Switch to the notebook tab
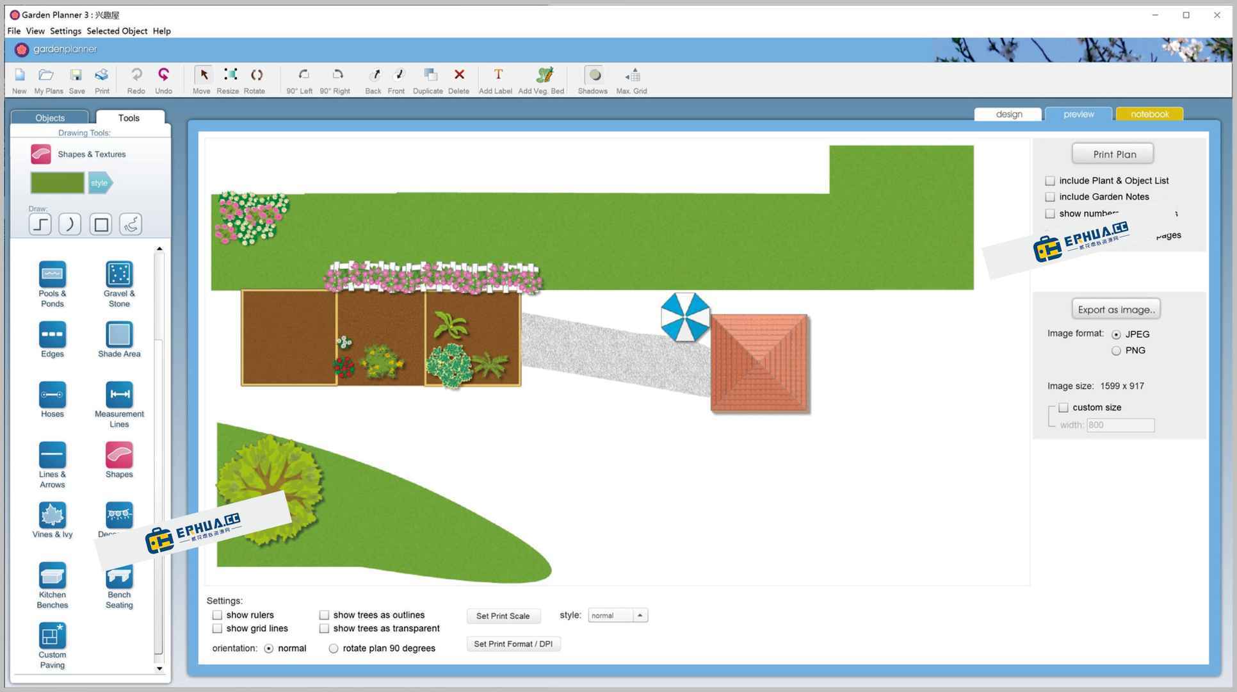This screenshot has width=1237, height=692. point(1149,115)
